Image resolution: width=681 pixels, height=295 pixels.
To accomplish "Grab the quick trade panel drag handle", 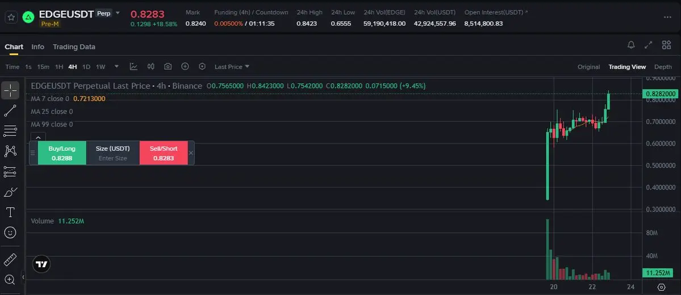I will [32, 153].
